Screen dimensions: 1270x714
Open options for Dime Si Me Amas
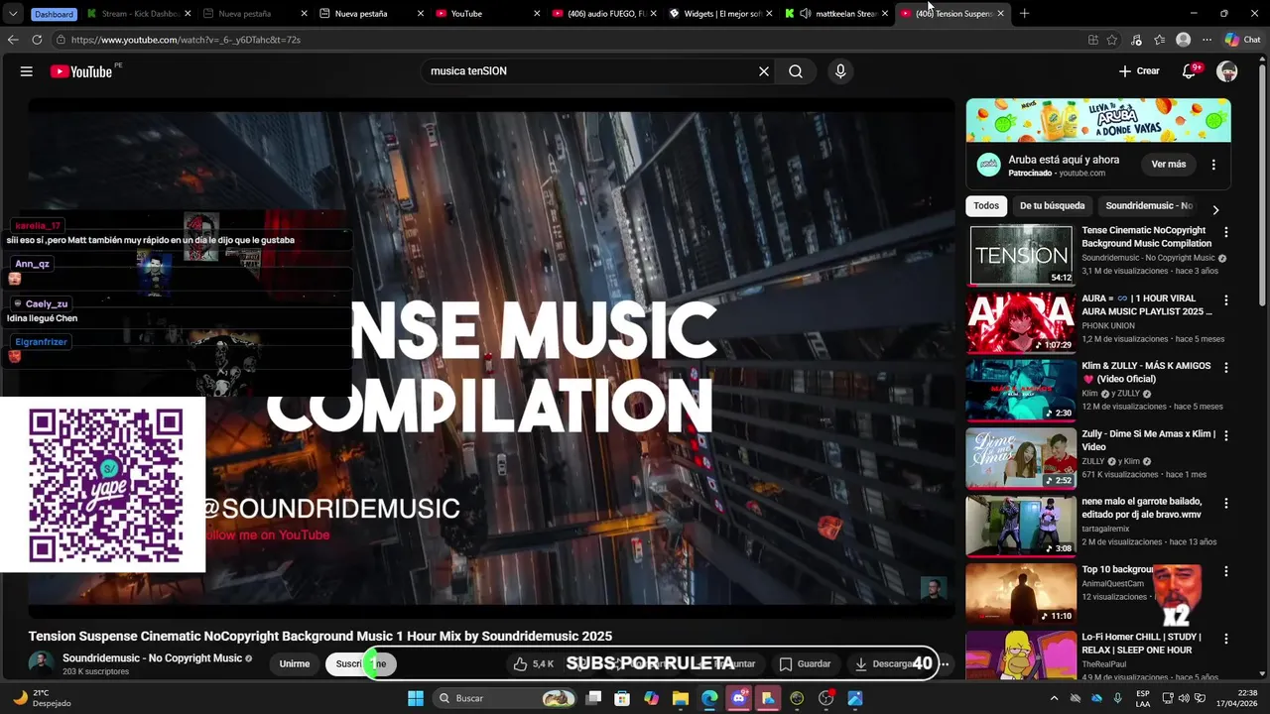(1226, 435)
